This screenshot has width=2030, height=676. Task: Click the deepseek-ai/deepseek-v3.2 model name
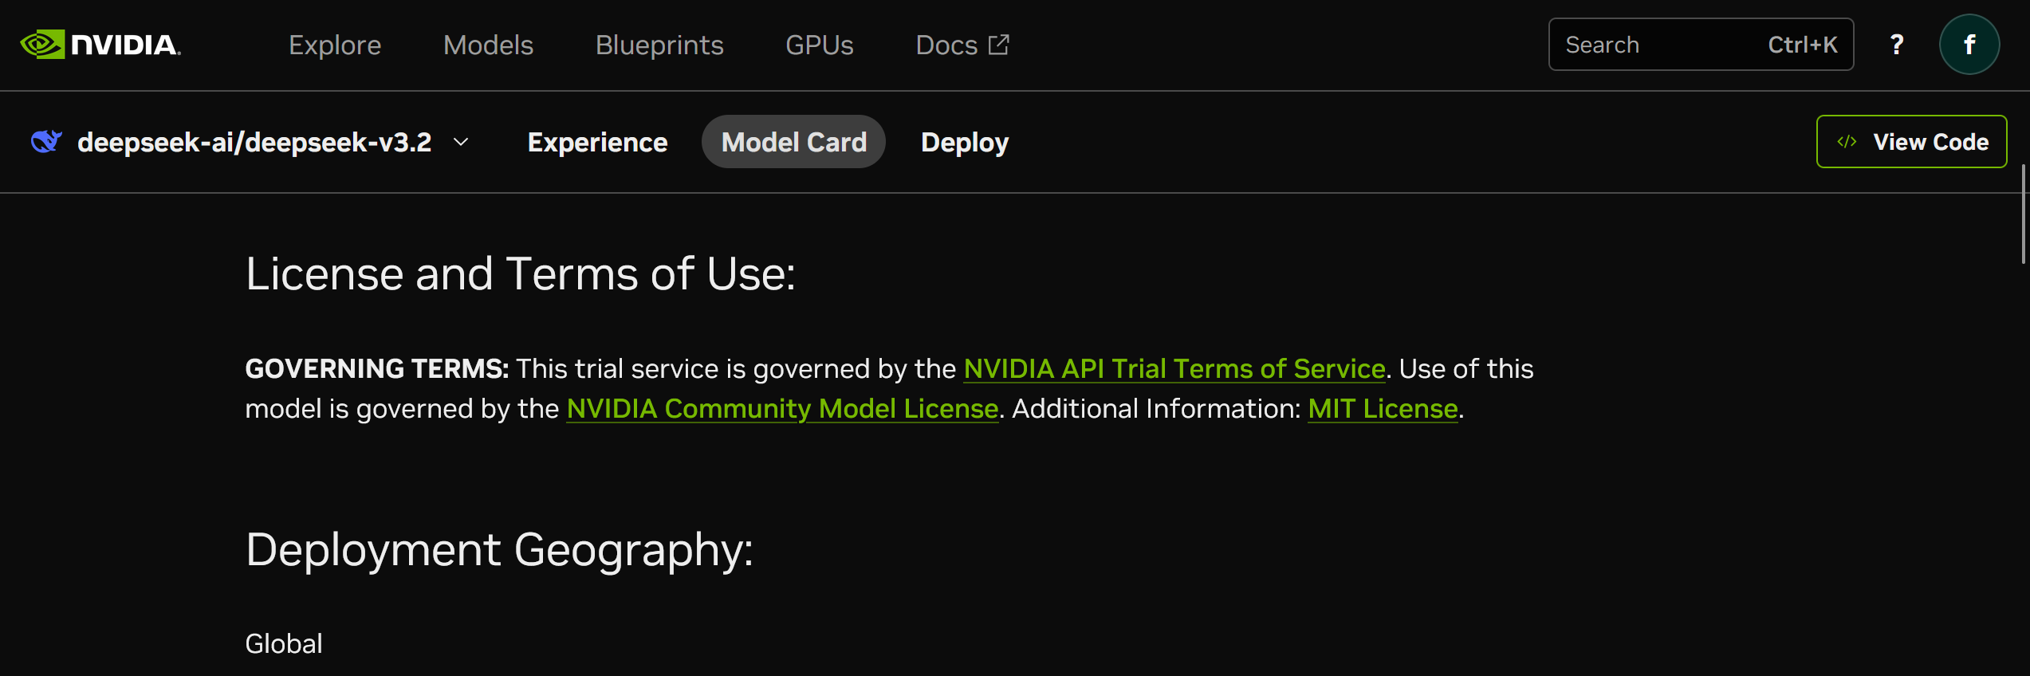(254, 142)
